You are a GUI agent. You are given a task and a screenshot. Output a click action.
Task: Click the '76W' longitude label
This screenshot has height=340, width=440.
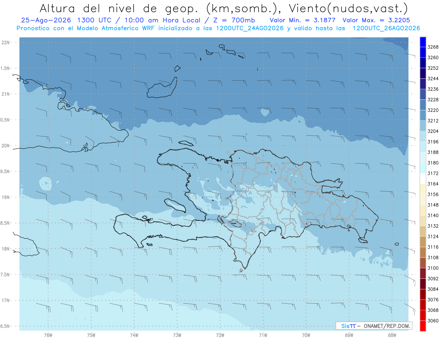[48, 335]
